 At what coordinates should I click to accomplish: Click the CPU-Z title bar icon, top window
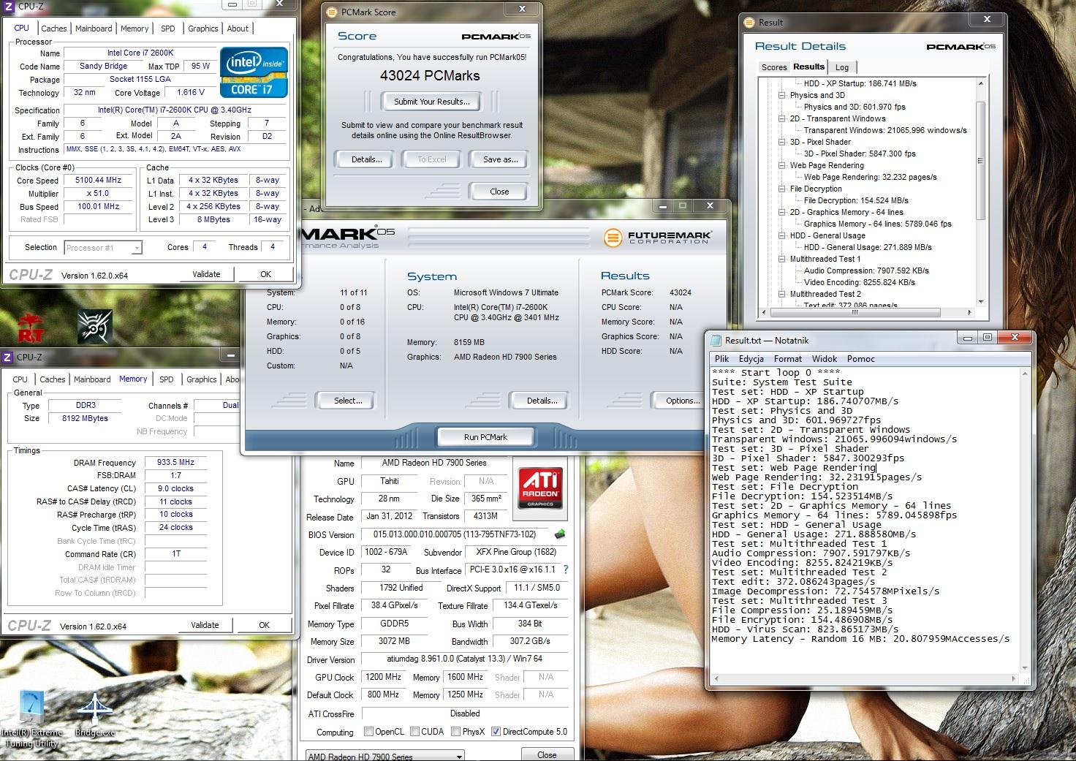click(x=8, y=7)
